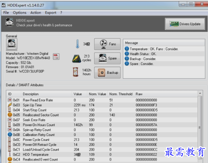This screenshot has height=163, width=208.
Task: Click the 'Firmware : 01.01A01' text
Action: coord(20,67)
